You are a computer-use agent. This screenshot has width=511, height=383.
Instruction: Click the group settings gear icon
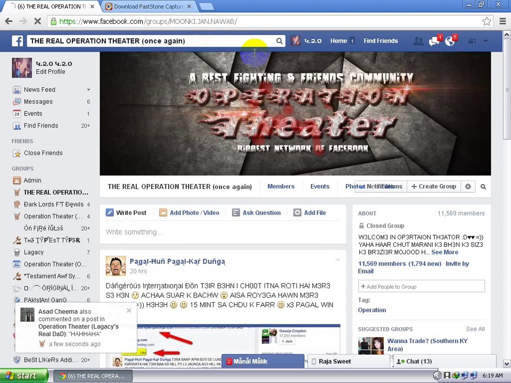tap(468, 186)
